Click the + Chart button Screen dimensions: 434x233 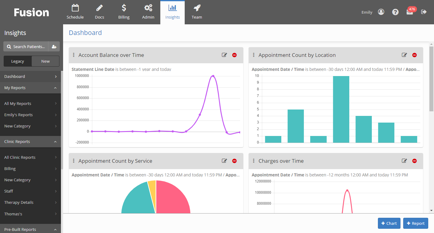point(389,223)
